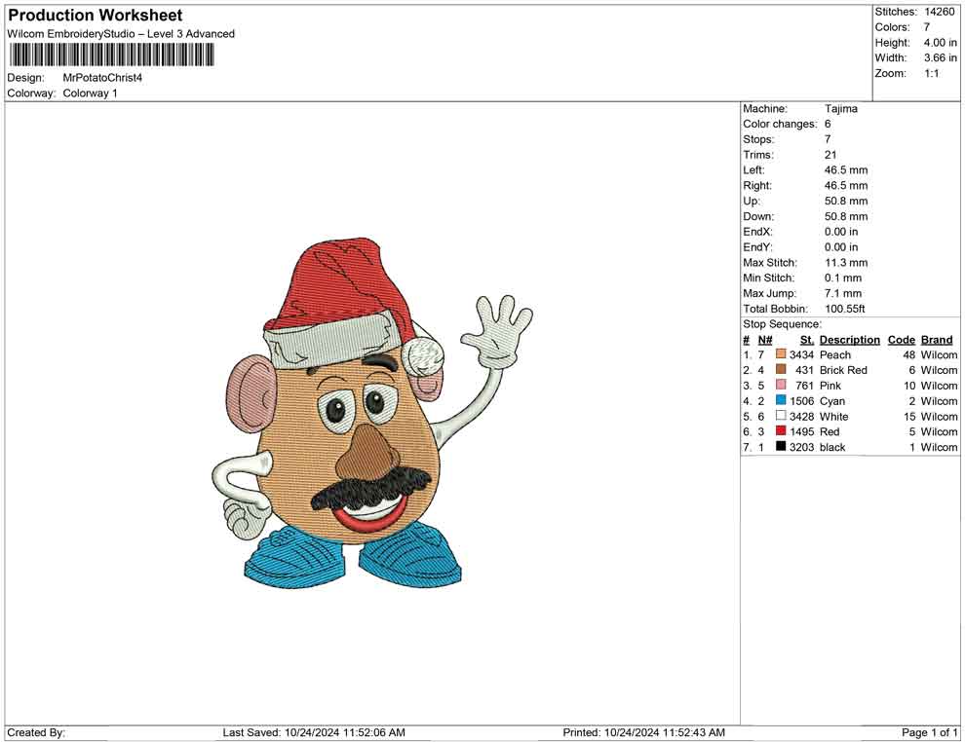Image resolution: width=965 pixels, height=742 pixels.
Task: Click the Max Jump value 7.1 mm
Action: [843, 293]
